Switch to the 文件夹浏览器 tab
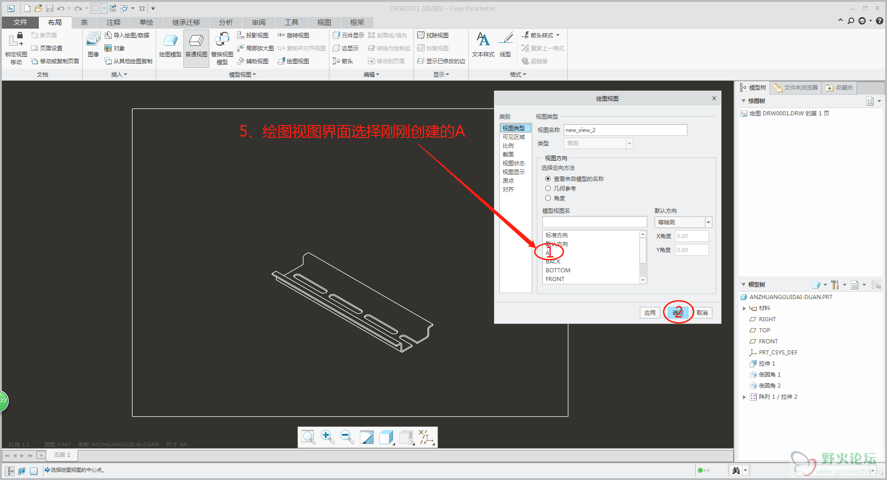Viewport: 887px width, 480px height. pos(796,87)
